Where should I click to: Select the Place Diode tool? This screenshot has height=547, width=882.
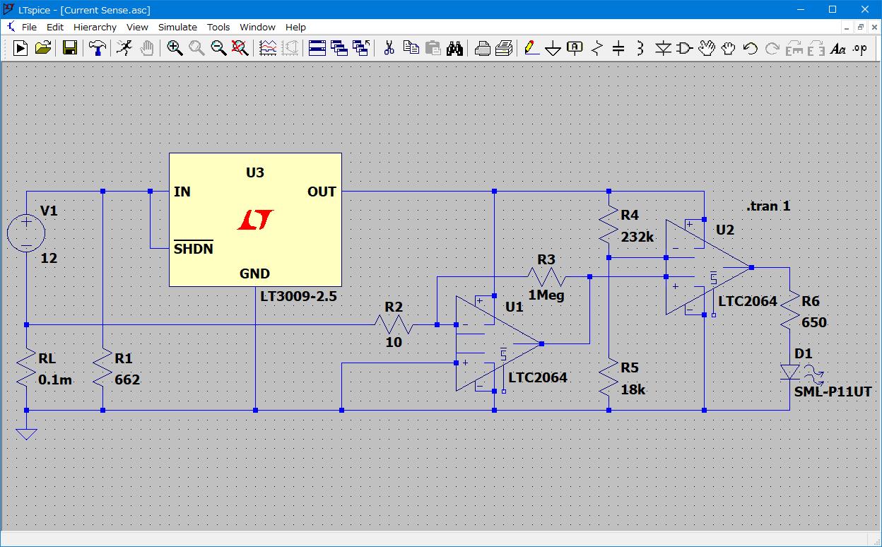(x=662, y=48)
